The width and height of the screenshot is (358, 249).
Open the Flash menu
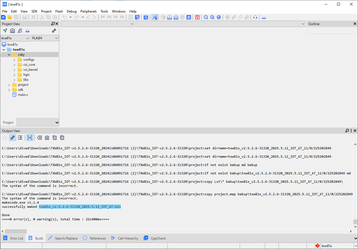[x=59, y=11]
